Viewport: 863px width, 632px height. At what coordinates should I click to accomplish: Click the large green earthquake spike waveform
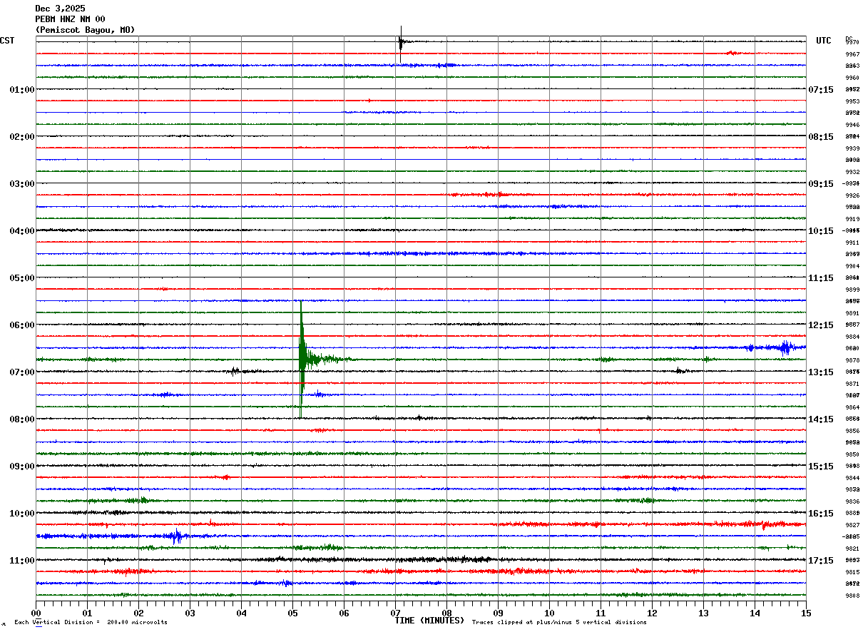click(x=302, y=359)
